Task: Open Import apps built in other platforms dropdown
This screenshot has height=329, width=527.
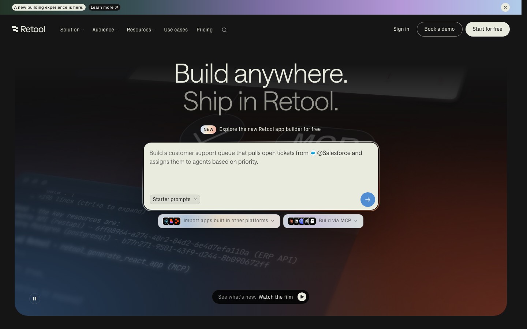Action: [219, 221]
